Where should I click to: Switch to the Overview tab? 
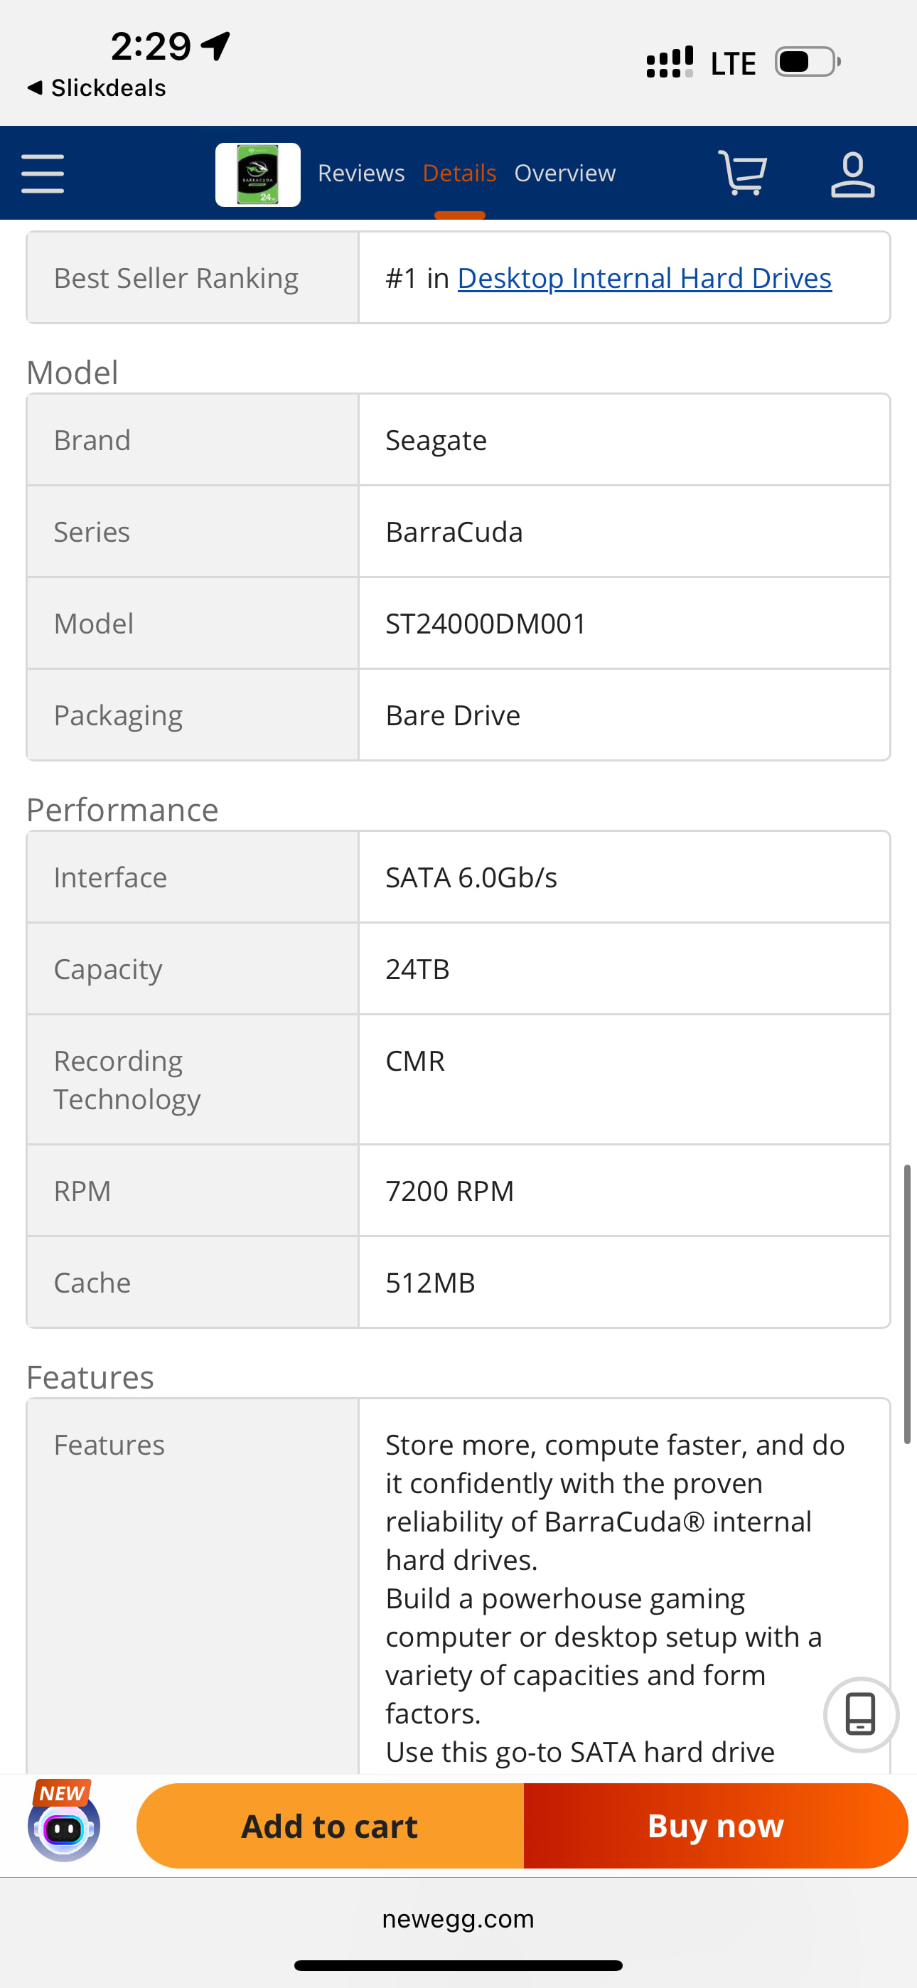(x=565, y=173)
